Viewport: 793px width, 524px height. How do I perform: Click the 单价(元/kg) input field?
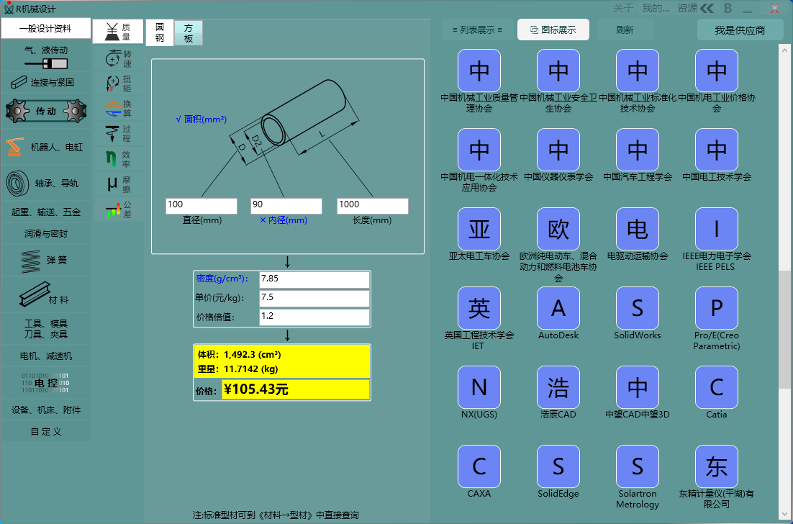pyautogui.click(x=314, y=299)
